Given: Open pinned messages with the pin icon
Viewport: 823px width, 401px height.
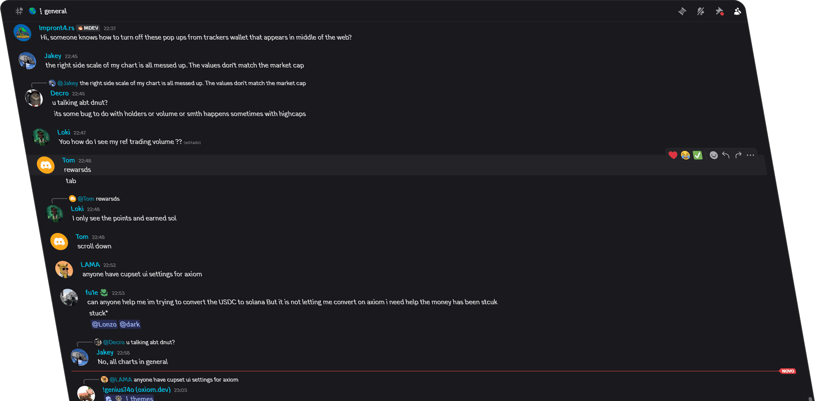Looking at the screenshot, I should click(719, 12).
